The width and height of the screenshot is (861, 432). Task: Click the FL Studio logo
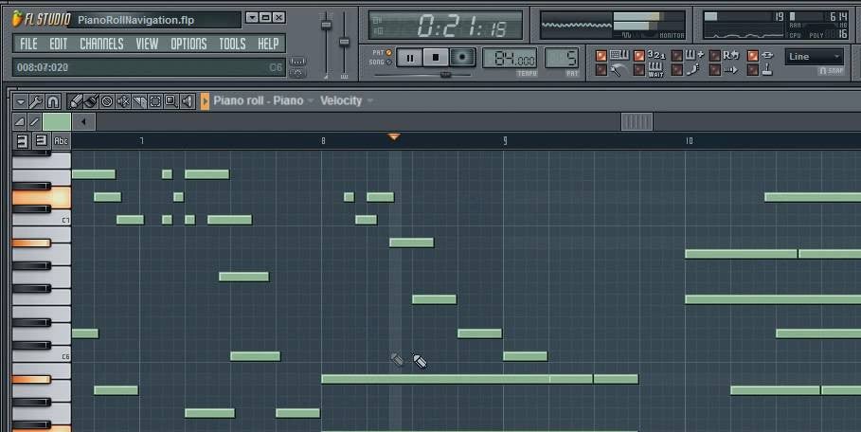[x=41, y=20]
